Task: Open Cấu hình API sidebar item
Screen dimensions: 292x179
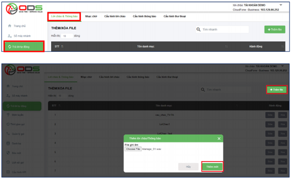Action: click(x=16, y=172)
